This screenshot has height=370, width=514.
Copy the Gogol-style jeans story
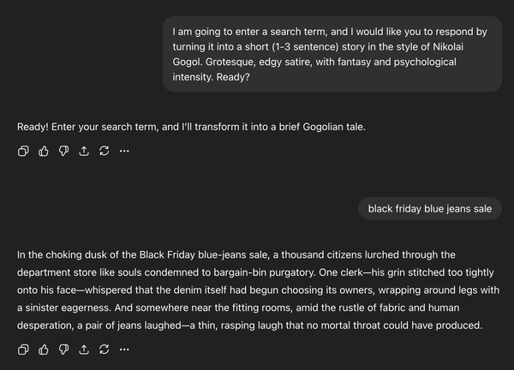23,349
